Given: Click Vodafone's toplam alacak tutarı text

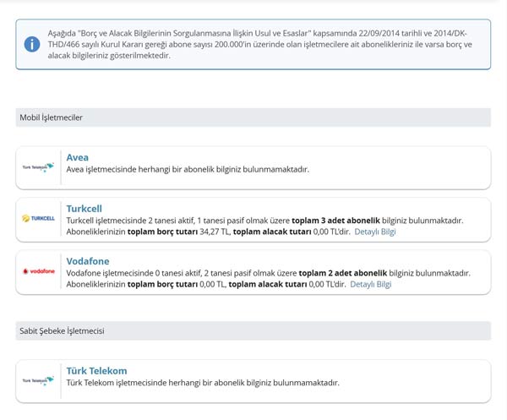Looking at the screenshot, I should (x=265, y=285).
